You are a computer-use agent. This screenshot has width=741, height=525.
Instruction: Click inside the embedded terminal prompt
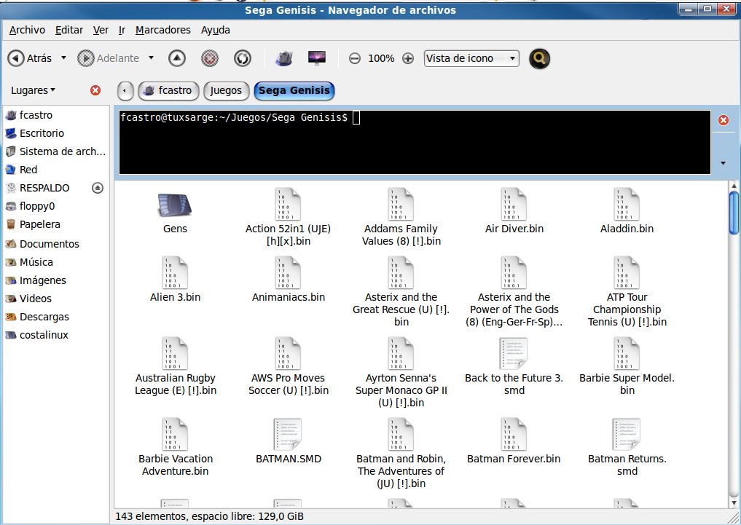[x=415, y=142]
